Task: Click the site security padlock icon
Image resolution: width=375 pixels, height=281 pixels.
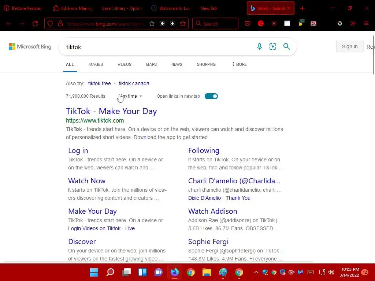Action: tap(60, 23)
